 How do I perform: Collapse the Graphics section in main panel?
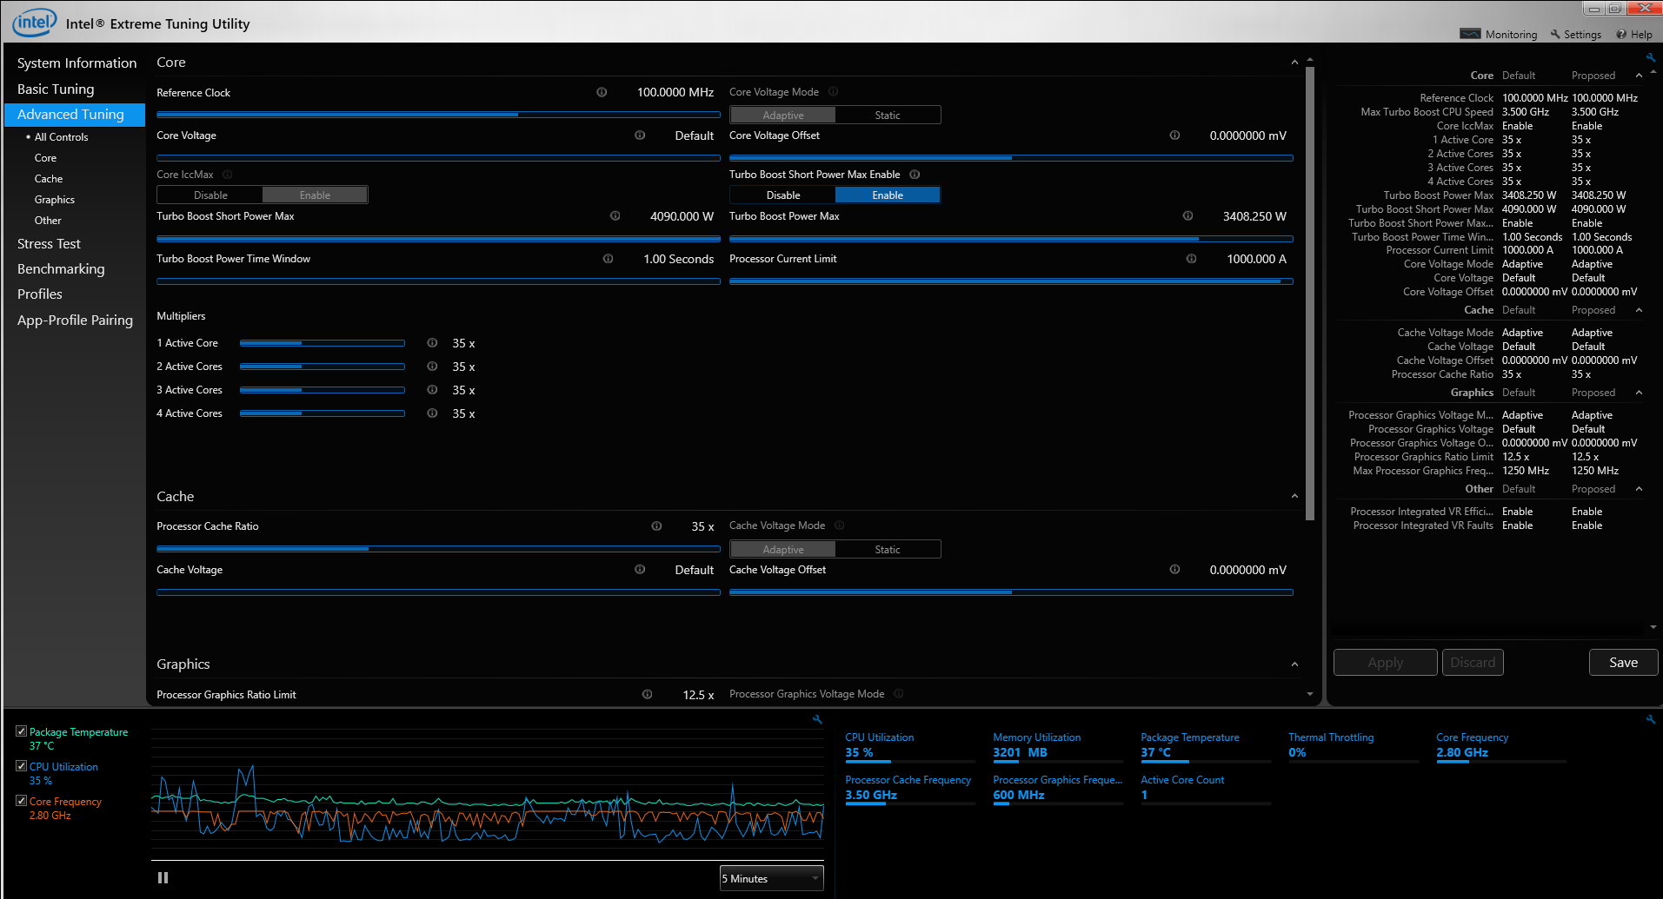tap(1294, 664)
